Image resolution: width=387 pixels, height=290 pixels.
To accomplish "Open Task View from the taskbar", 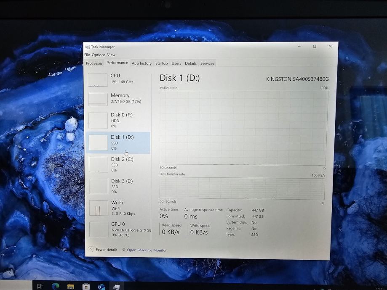I will click(40, 286).
